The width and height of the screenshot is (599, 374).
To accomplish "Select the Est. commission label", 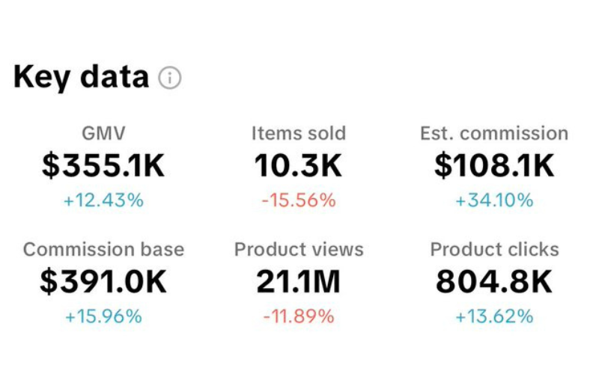I will pos(494,134).
